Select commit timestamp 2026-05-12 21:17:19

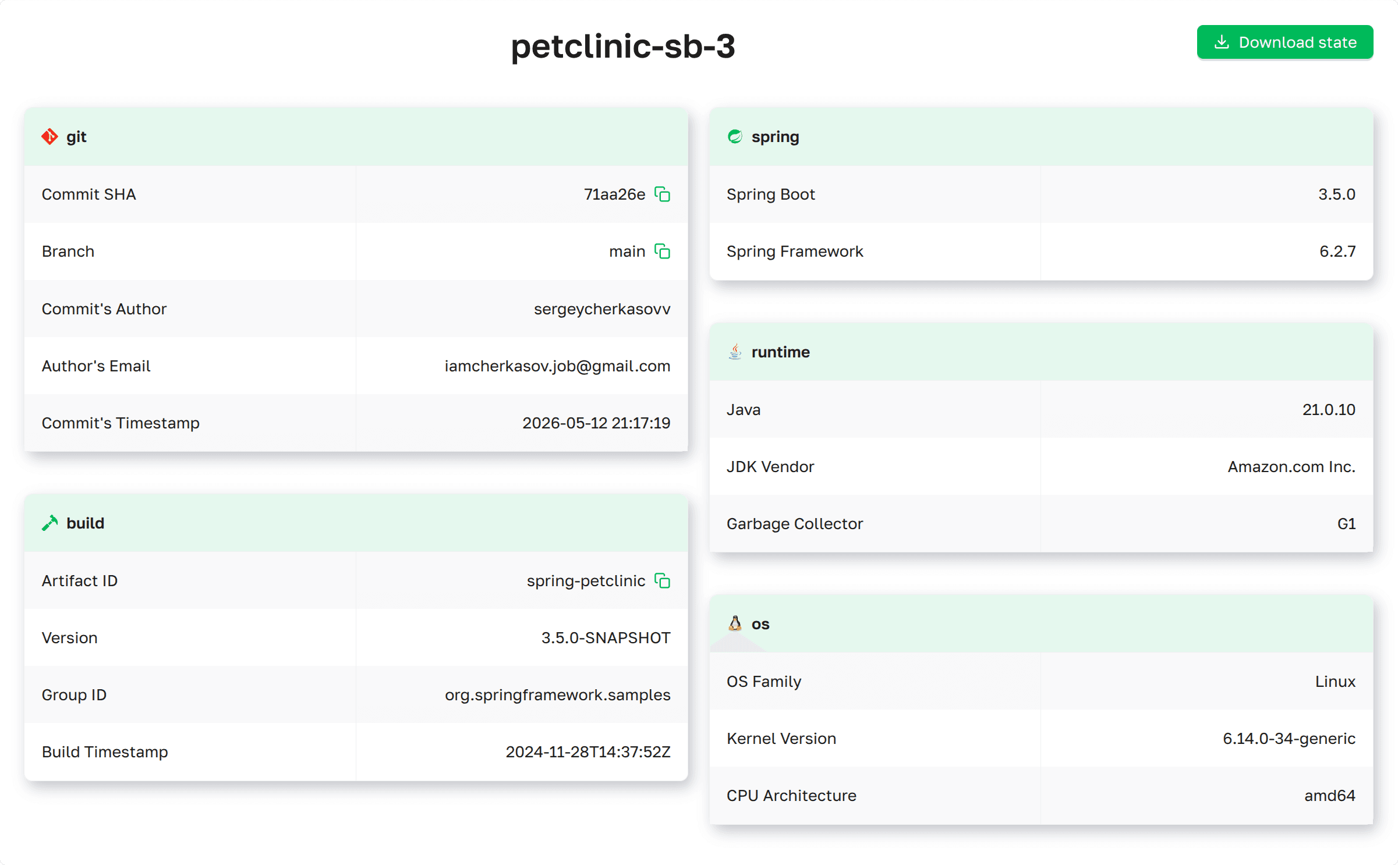pyautogui.click(x=596, y=423)
